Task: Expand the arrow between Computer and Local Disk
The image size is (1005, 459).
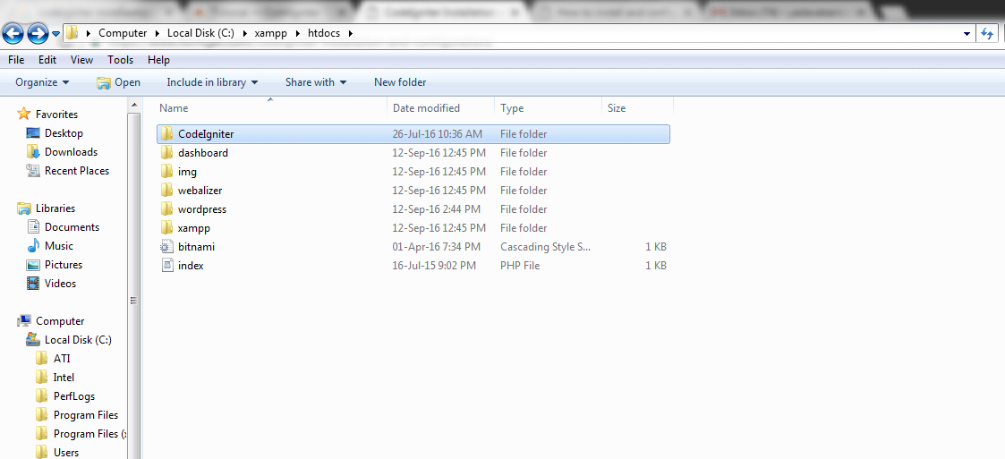Action: pos(157,33)
